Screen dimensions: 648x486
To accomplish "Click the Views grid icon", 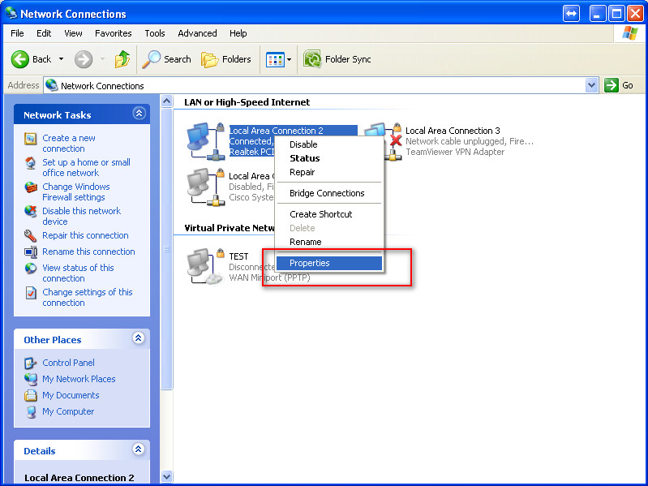I will pyautogui.click(x=275, y=59).
